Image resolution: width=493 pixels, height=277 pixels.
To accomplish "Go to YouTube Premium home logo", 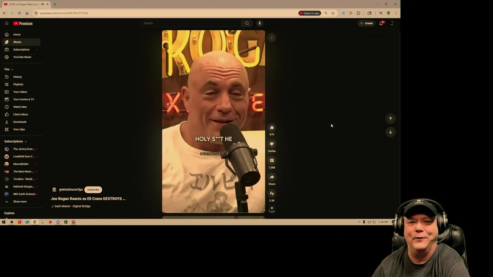I will [x=23, y=23].
